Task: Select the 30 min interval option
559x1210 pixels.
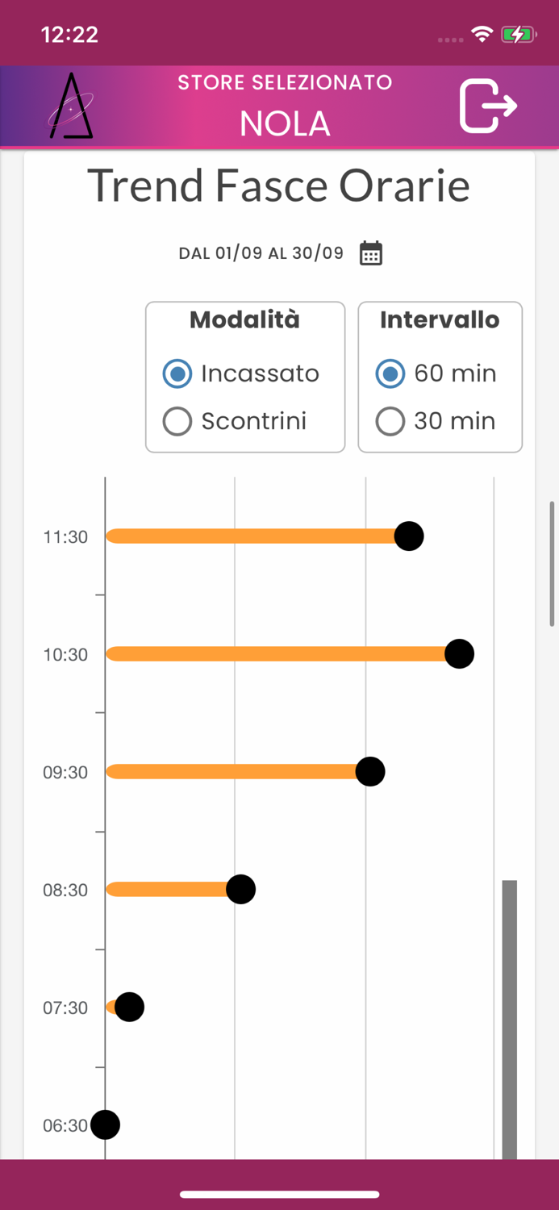Action: (x=390, y=421)
